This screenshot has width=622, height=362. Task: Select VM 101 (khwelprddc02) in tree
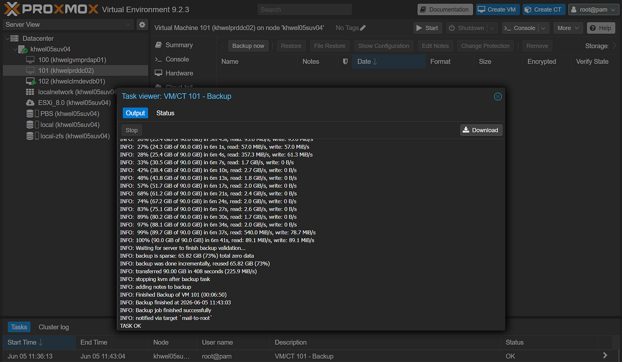[66, 70]
